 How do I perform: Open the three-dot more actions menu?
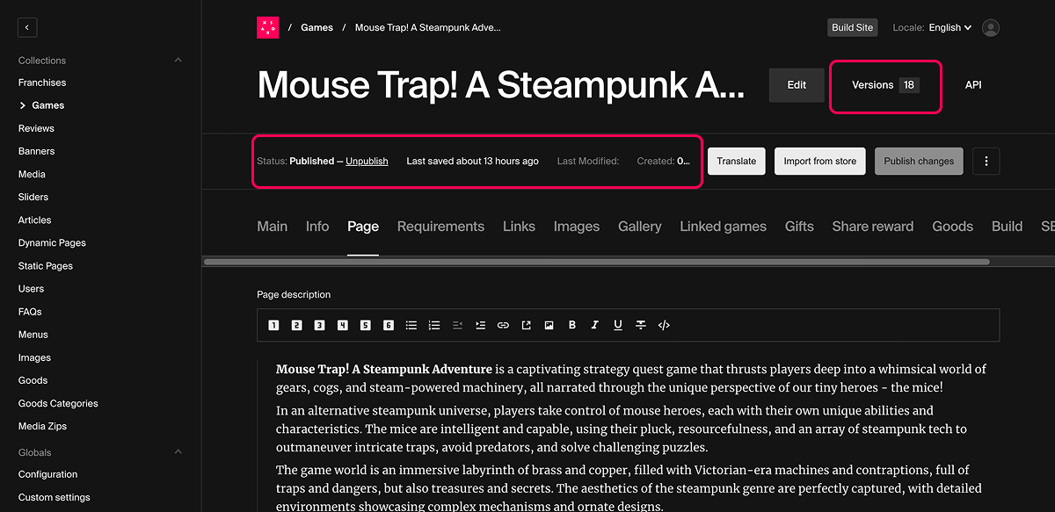click(x=986, y=162)
